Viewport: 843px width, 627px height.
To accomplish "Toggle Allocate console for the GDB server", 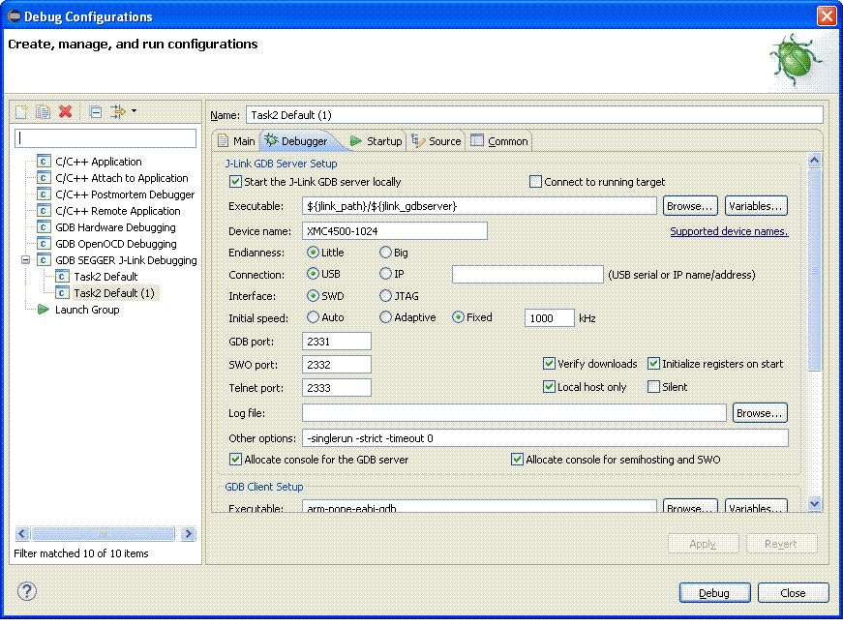I will pos(235,460).
